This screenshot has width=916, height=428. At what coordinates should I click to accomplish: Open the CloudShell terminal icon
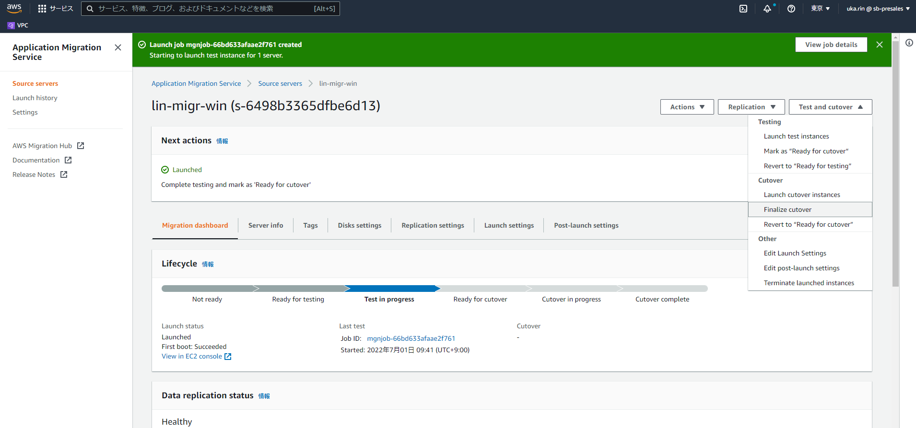click(743, 9)
